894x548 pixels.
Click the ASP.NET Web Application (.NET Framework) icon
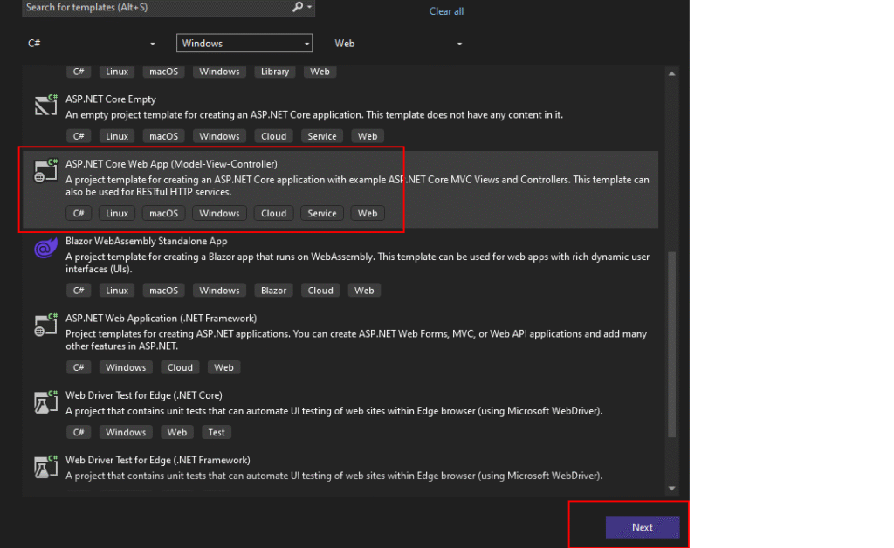[45, 325]
